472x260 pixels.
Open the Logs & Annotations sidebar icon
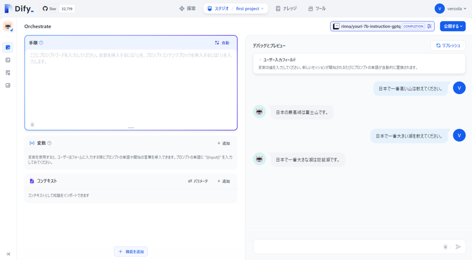8,73
